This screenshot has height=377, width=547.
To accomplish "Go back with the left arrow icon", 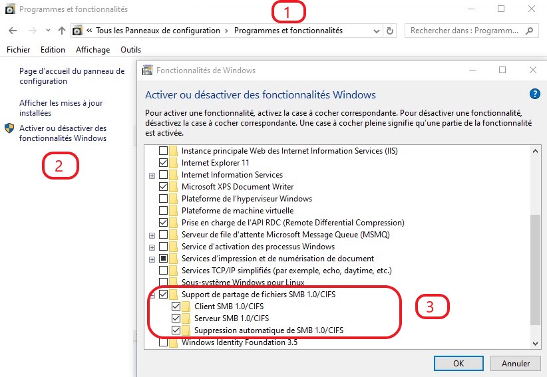I will pyautogui.click(x=13, y=31).
